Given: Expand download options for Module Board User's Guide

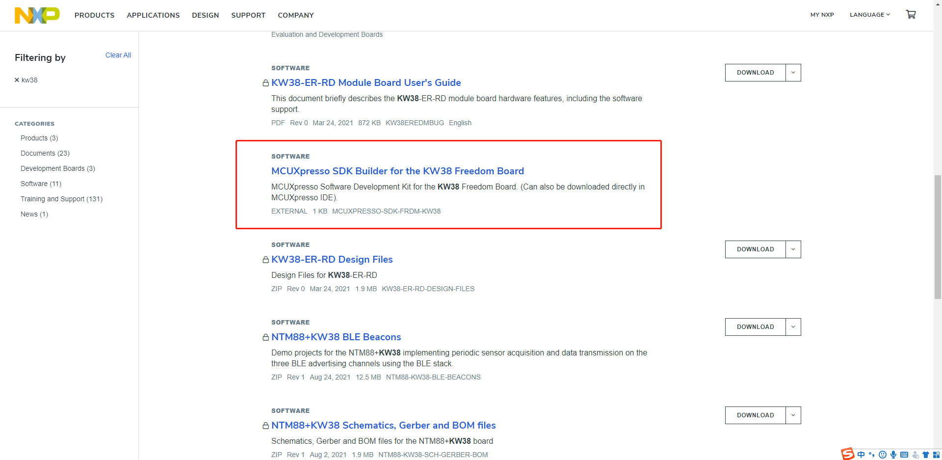Looking at the screenshot, I should [x=793, y=73].
